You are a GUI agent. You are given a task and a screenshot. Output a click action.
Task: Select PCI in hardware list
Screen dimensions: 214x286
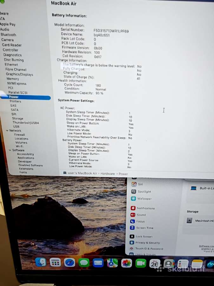10,88
